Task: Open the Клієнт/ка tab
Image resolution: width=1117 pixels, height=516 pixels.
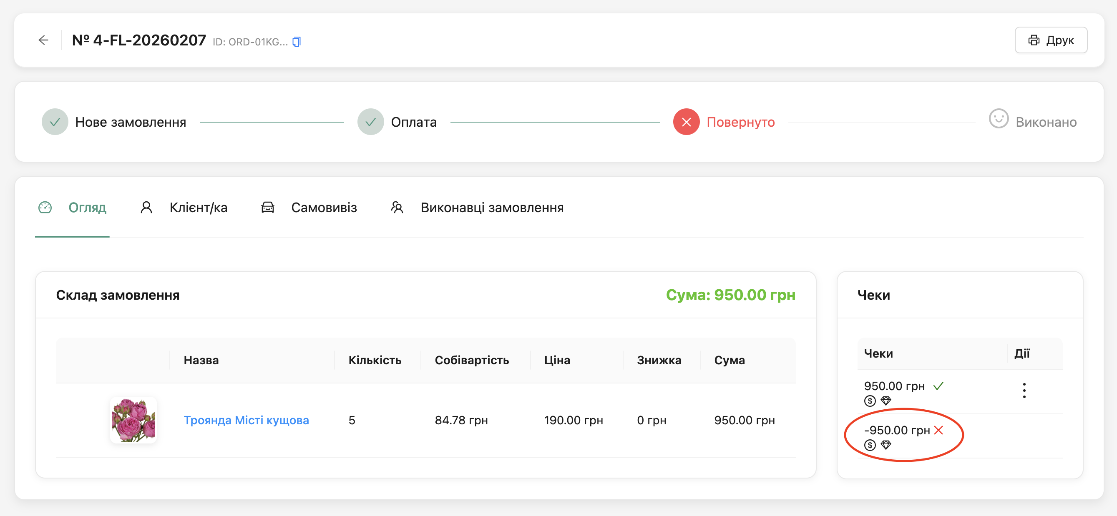Action: pyautogui.click(x=198, y=208)
